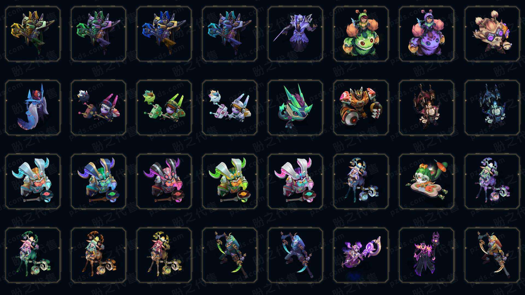Click the pink-haired green deer centaur
The height and width of the screenshot is (295, 525).
click(33, 255)
